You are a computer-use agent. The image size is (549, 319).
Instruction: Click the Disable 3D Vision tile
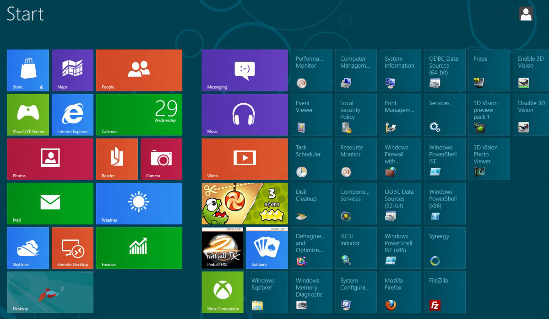(x=531, y=115)
